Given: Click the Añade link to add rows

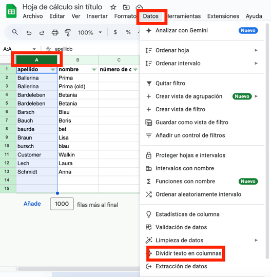Looking at the screenshot, I should pyautogui.click(x=32, y=204).
